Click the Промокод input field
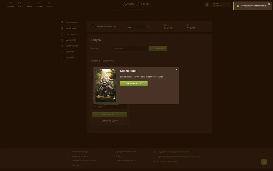 point(130,48)
